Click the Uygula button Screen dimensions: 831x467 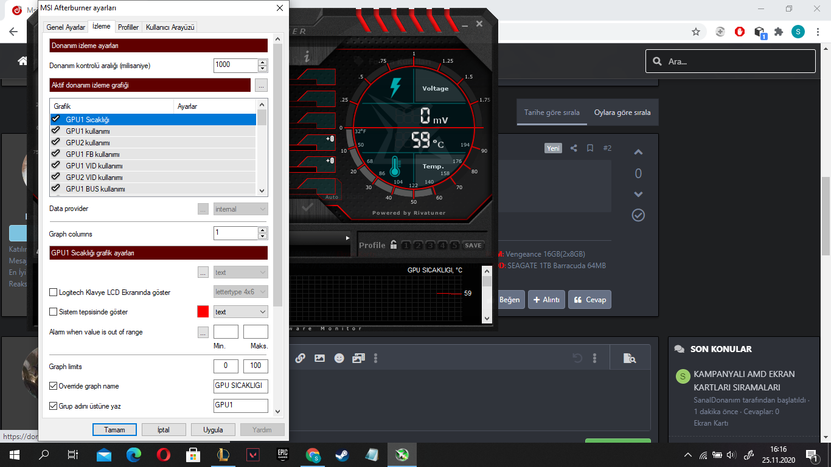[x=213, y=429]
